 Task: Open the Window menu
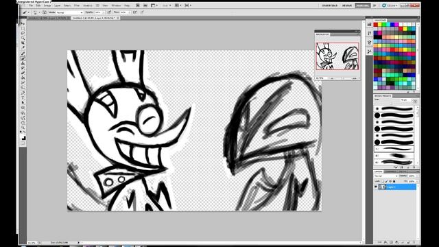pyautogui.click(x=116, y=5)
